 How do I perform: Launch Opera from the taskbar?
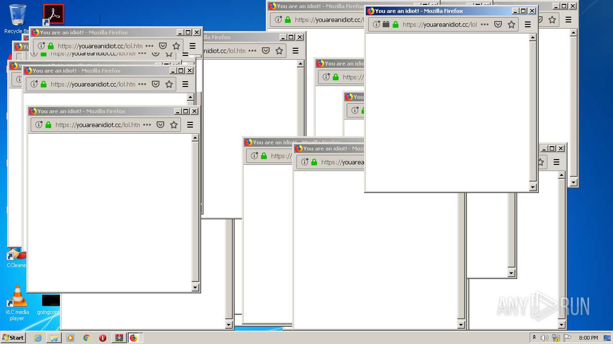click(x=102, y=338)
